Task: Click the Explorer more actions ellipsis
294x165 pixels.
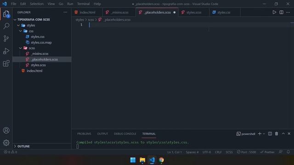Action: 65,12
